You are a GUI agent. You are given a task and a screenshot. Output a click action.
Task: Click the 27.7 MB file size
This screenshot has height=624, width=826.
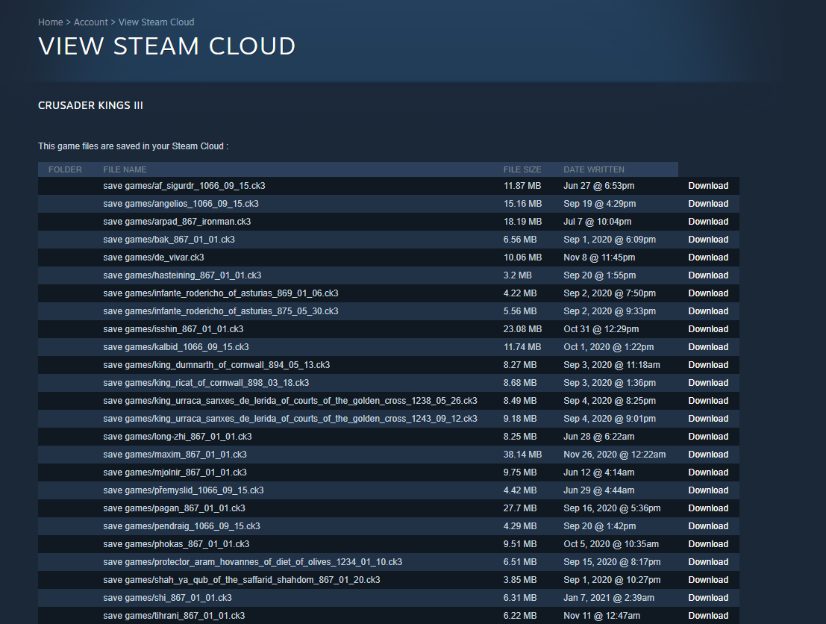520,508
